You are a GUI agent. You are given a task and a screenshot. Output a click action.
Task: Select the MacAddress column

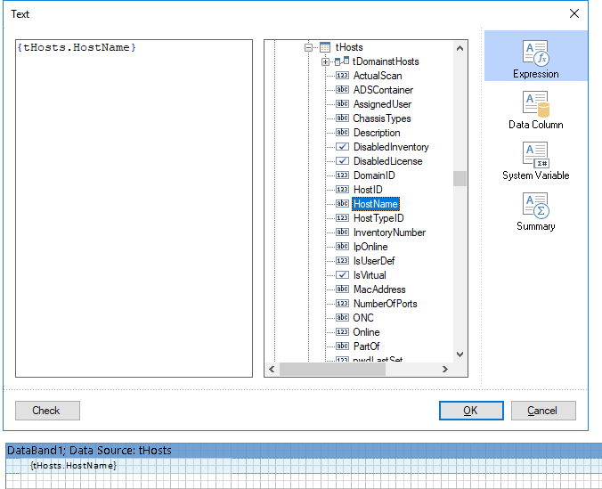(x=379, y=289)
